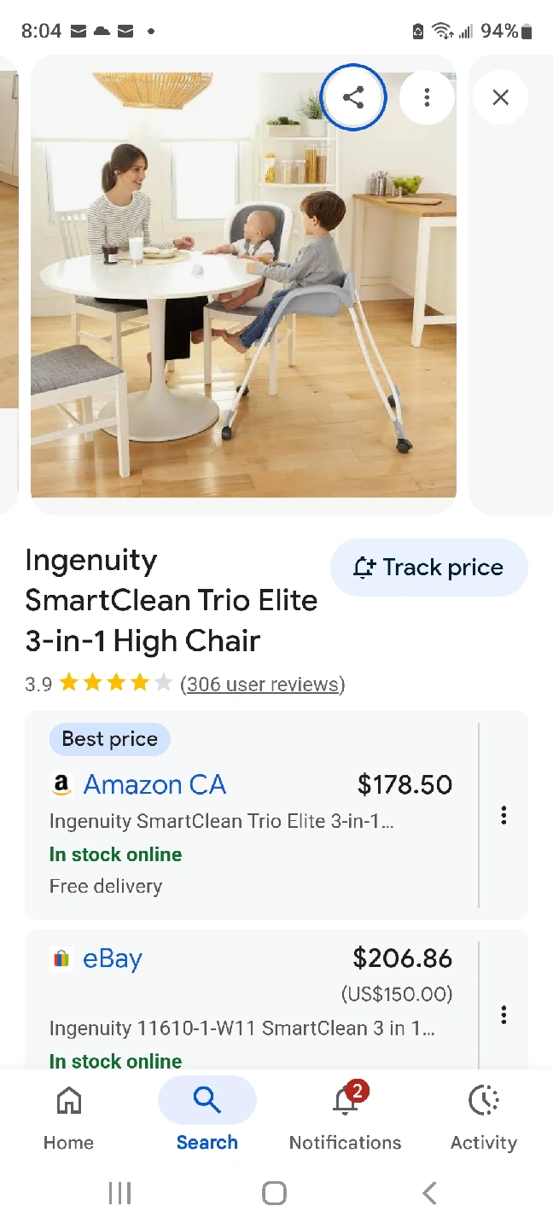The image size is (553, 1229).
Task: Go to the Home tab
Action: click(x=68, y=1115)
